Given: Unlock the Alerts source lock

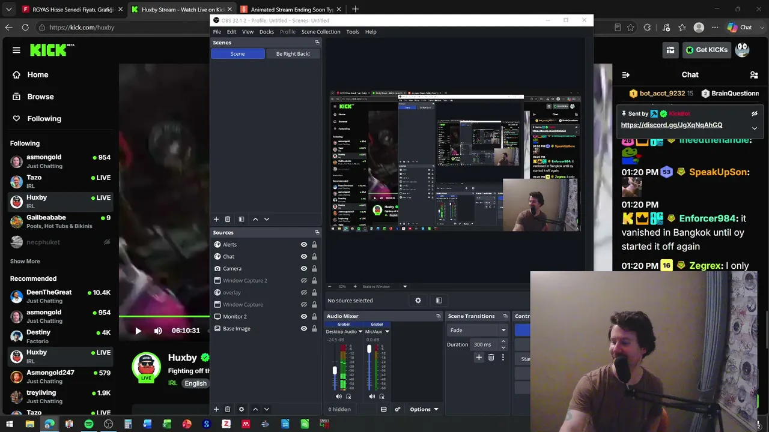Looking at the screenshot, I should pos(314,245).
